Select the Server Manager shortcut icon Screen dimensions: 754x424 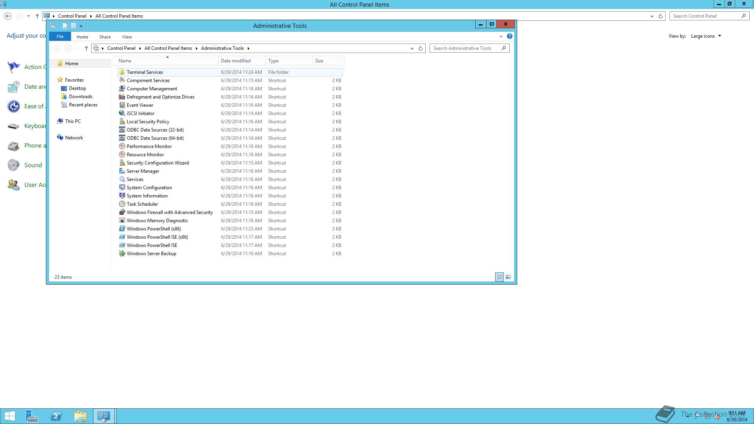122,171
